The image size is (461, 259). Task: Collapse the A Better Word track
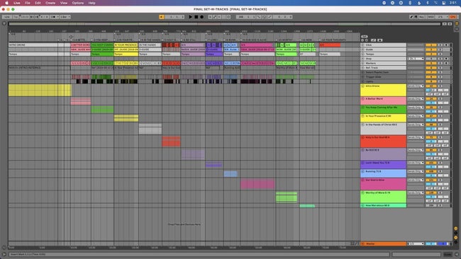[x=363, y=99]
